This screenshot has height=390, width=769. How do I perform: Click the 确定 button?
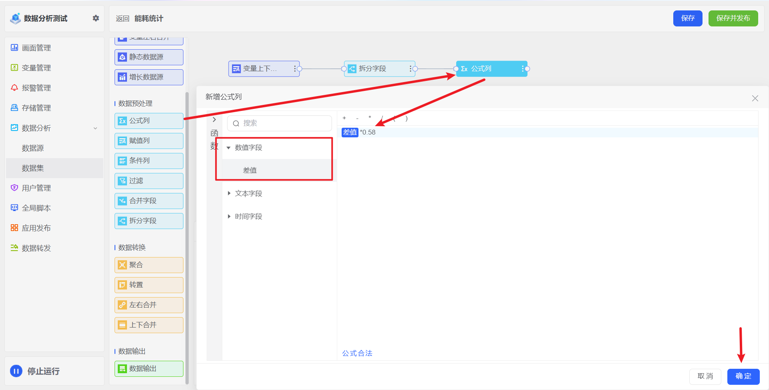743,376
